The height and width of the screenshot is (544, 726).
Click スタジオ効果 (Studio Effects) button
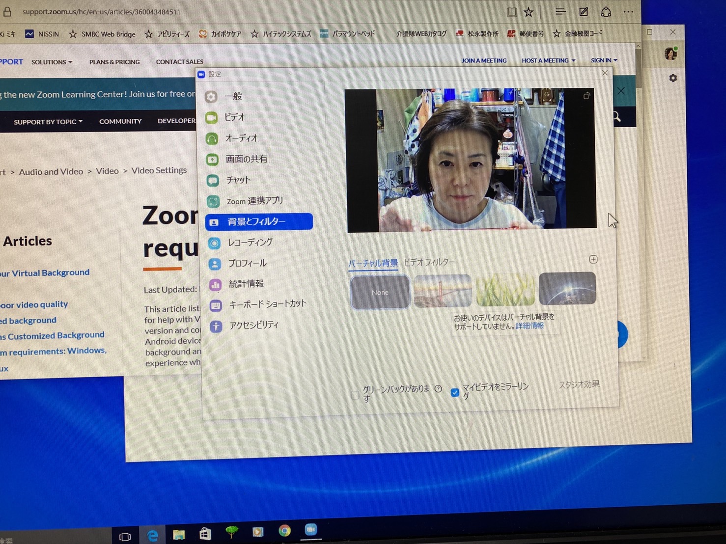click(x=579, y=384)
